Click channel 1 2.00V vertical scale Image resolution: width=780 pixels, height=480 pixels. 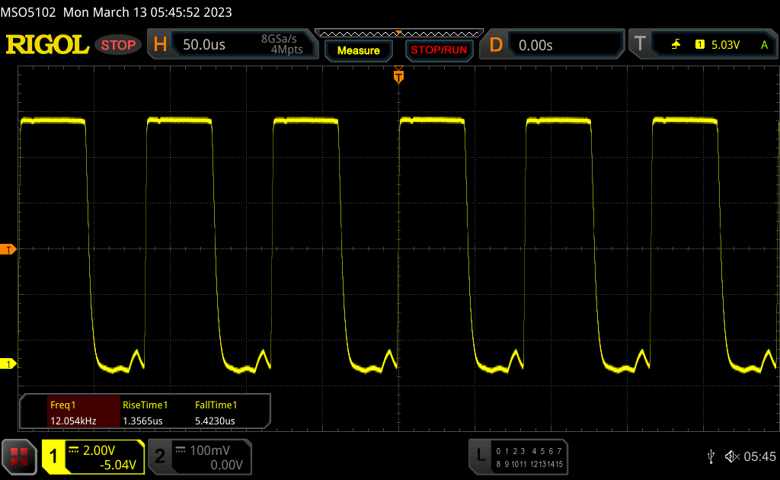(x=99, y=450)
